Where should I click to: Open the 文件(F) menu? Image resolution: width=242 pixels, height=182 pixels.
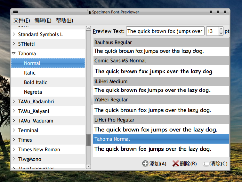coord(22,20)
